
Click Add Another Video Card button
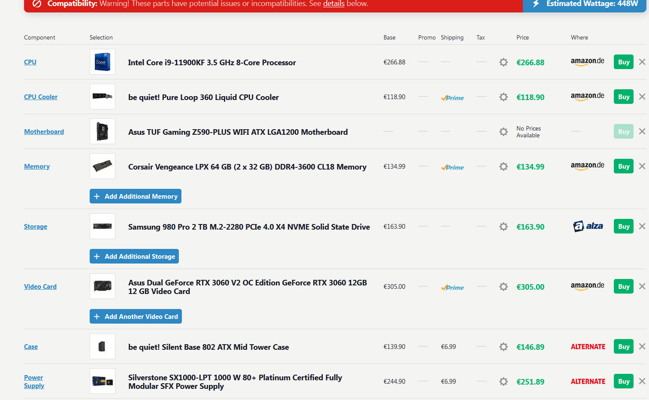click(136, 317)
